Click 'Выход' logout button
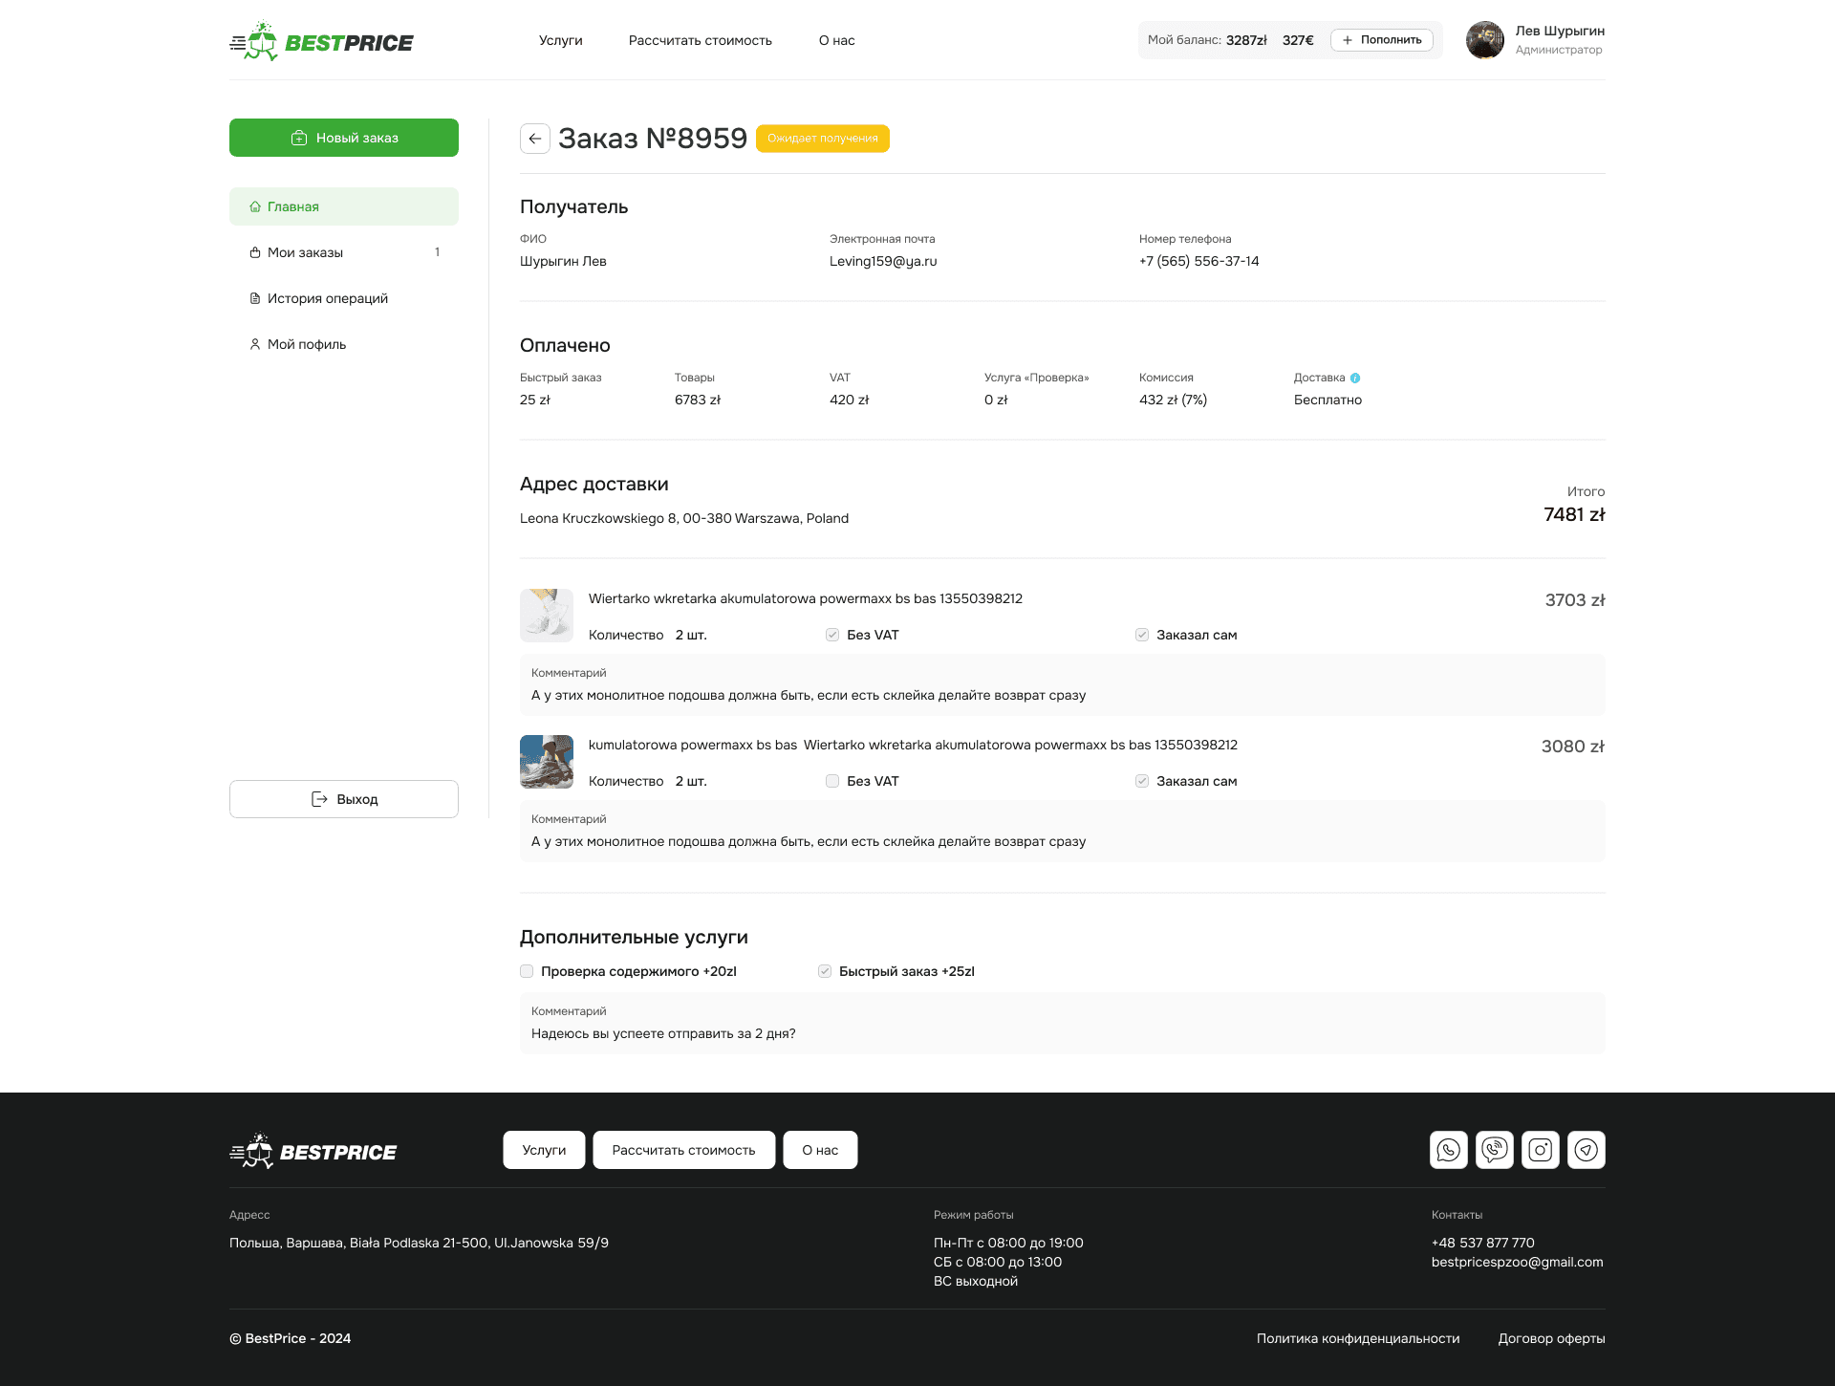 click(x=343, y=799)
